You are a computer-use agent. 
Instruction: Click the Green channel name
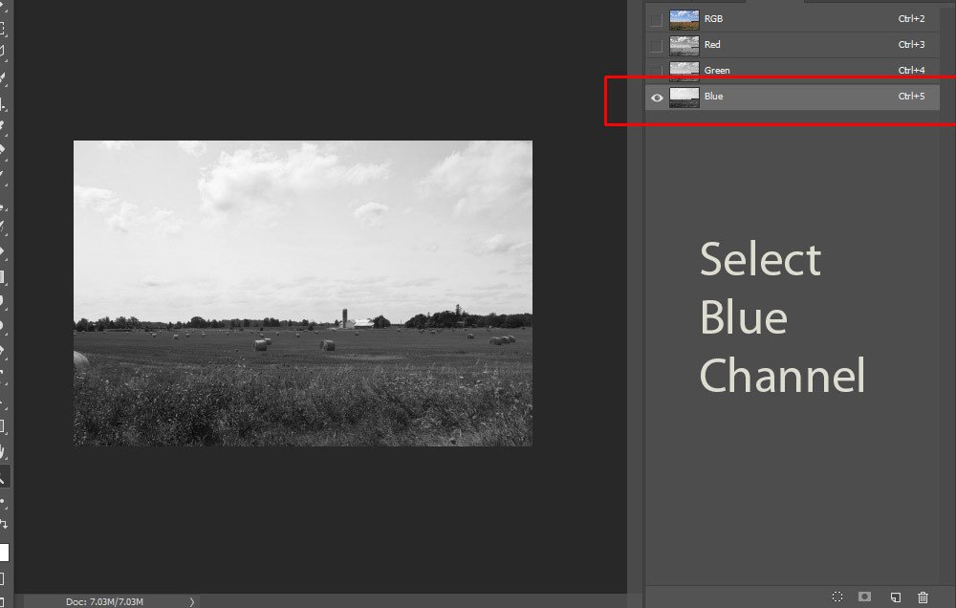pos(717,71)
